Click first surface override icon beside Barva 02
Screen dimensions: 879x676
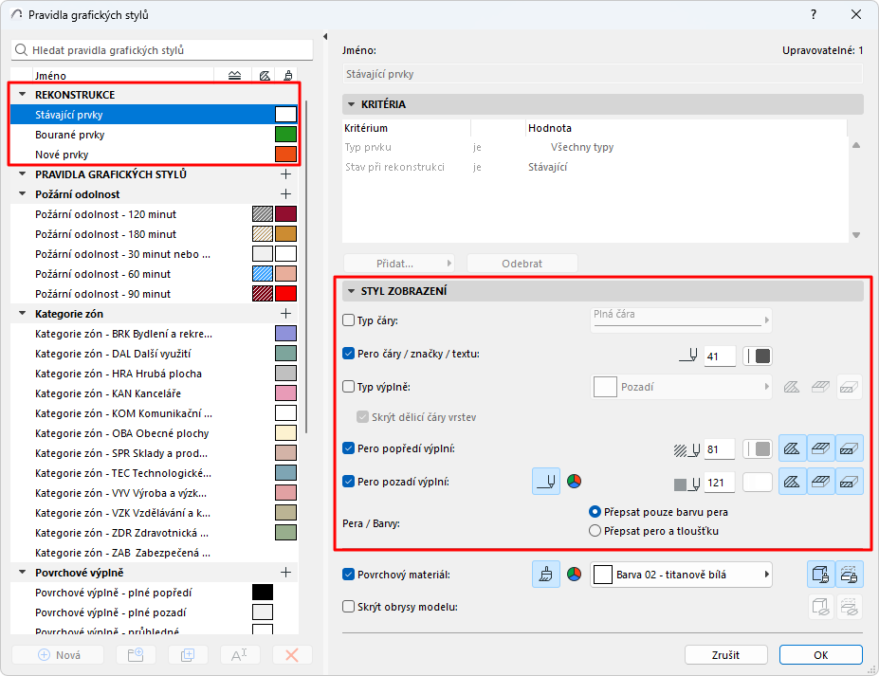tap(821, 575)
